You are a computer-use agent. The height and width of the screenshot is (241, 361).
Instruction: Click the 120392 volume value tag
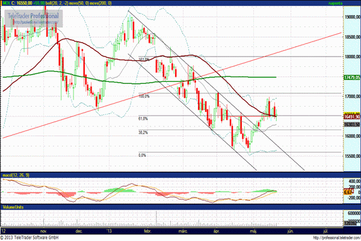click(x=350, y=224)
